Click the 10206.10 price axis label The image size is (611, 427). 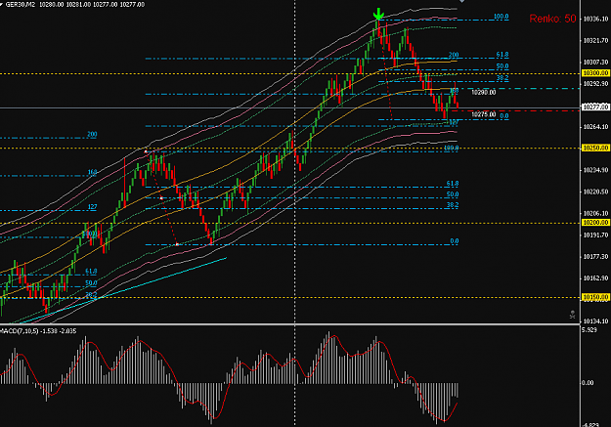pos(595,213)
